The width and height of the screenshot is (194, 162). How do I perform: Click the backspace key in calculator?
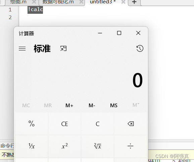[131, 124]
